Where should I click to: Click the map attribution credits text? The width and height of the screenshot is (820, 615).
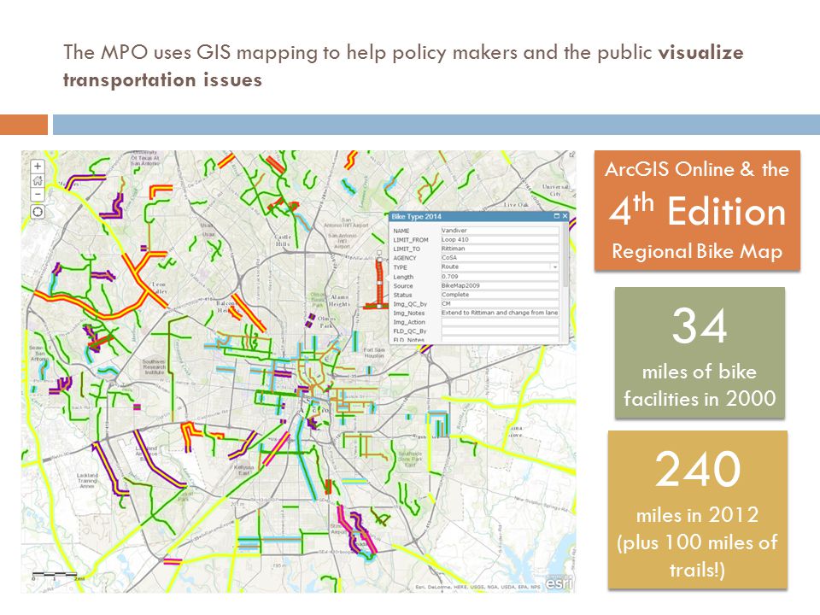(x=477, y=588)
